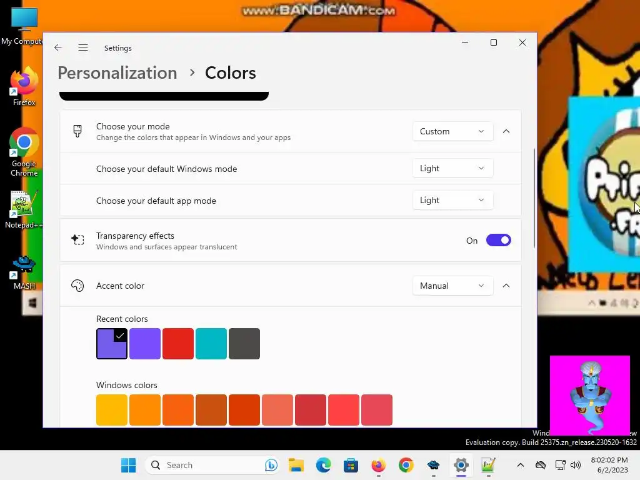Open the Notepad++ desktop shortcut
This screenshot has height=480, width=640.
tap(24, 210)
